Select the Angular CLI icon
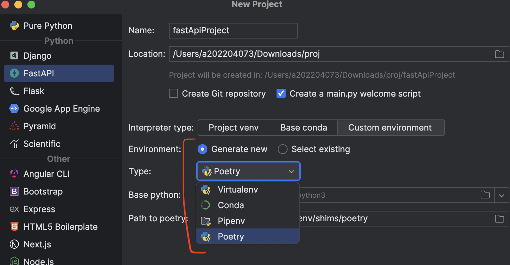The width and height of the screenshot is (510, 265). tap(14, 174)
